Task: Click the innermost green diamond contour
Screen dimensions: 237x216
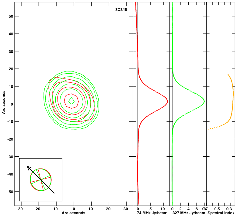Action: tap(71, 101)
